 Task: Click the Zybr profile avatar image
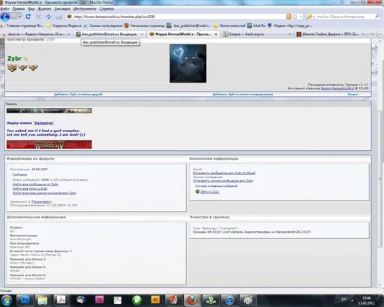[188, 64]
